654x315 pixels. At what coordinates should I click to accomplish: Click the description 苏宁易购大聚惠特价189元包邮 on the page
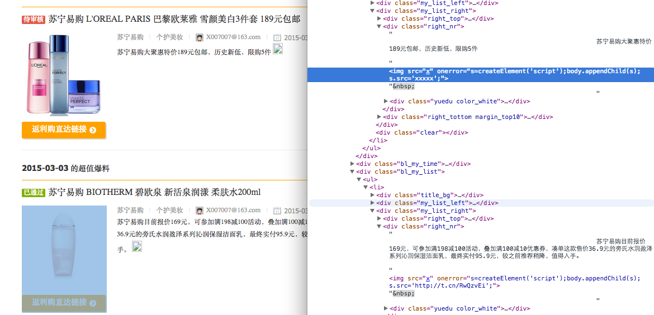[193, 52]
